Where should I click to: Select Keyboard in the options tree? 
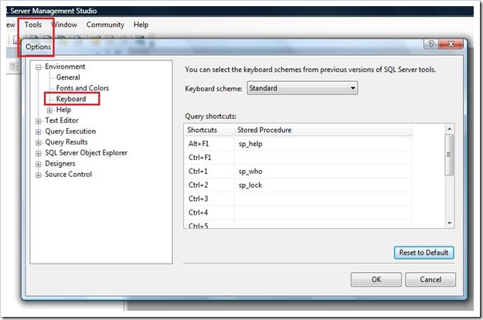[71, 99]
